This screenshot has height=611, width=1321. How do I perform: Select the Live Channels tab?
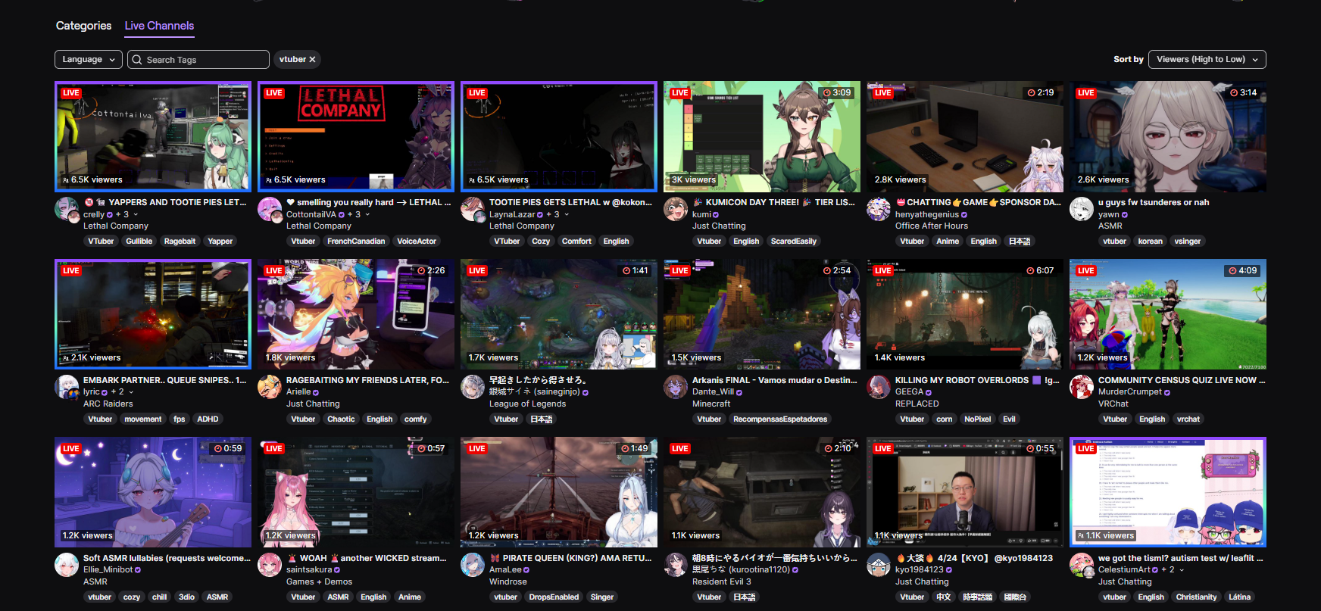(159, 26)
